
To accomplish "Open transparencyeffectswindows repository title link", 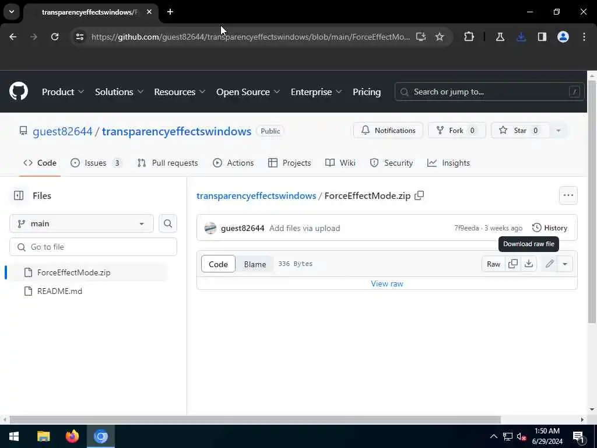I will 177,131.
